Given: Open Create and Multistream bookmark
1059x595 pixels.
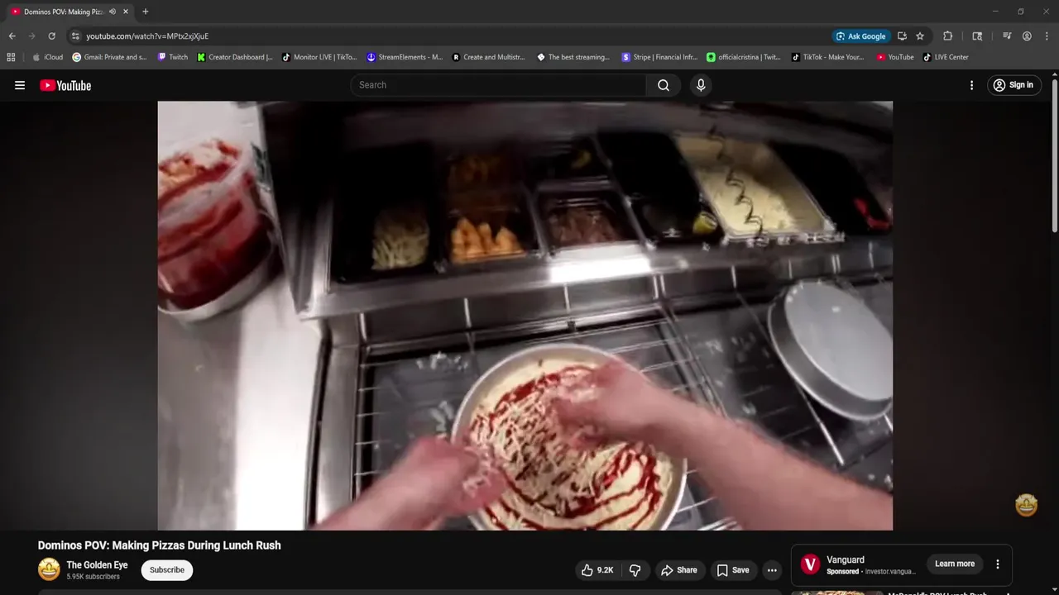Looking at the screenshot, I should (488, 57).
